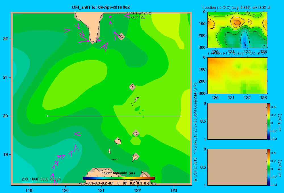Click the upper 'vel. E (m/s)' color bar

point(268,121)
